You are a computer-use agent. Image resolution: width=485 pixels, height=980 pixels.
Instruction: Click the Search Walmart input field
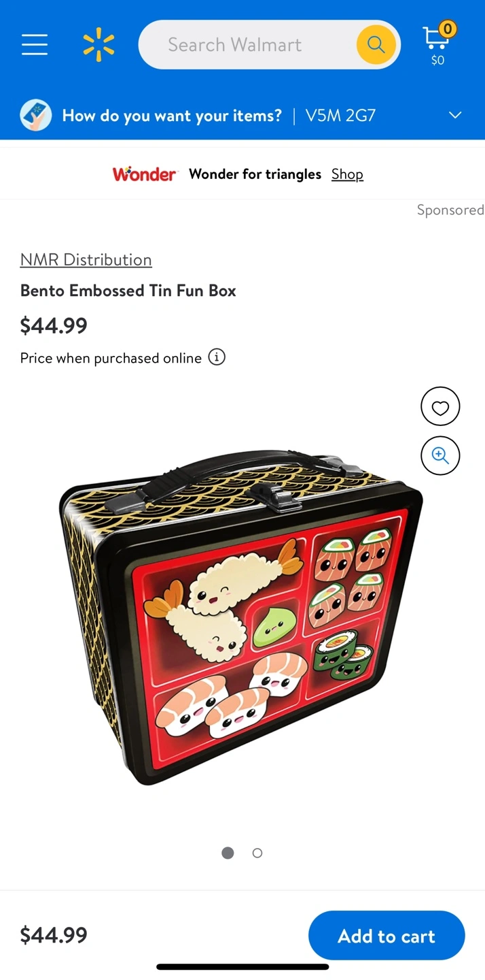[x=248, y=45]
